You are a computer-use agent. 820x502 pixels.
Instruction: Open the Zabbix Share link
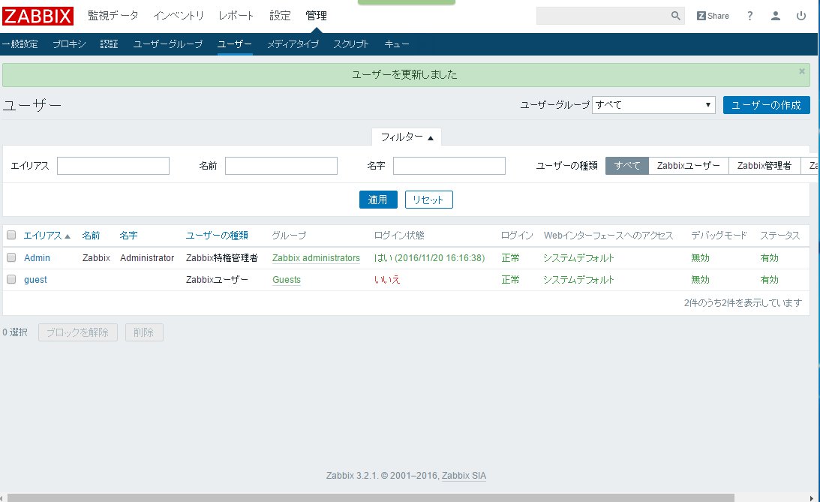tap(713, 16)
